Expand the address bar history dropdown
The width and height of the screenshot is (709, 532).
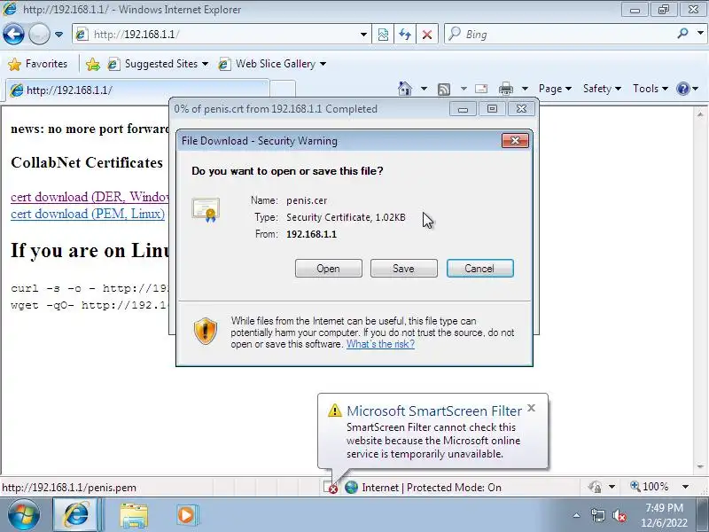(x=363, y=35)
